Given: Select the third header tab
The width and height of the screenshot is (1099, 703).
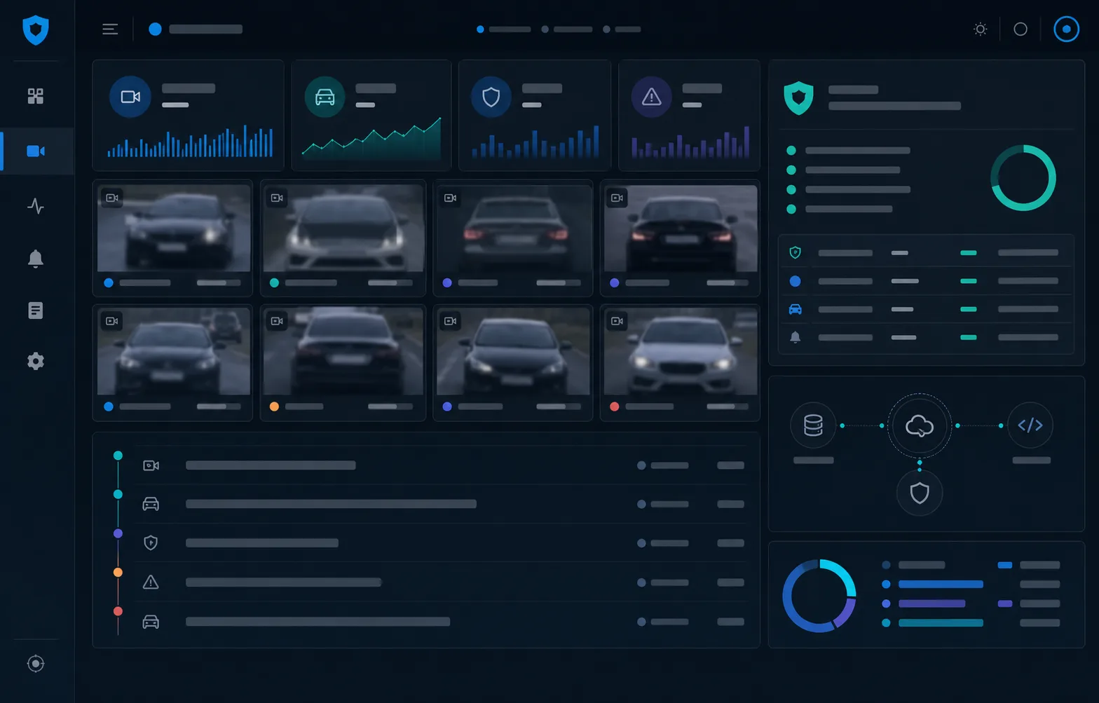Looking at the screenshot, I should 622,29.
